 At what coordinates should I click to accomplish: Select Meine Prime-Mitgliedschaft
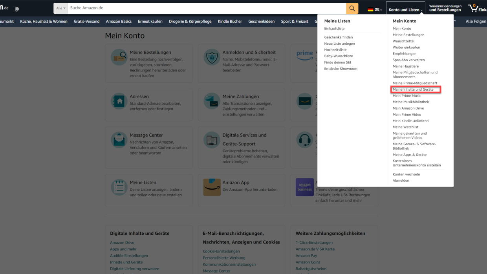pos(415,83)
